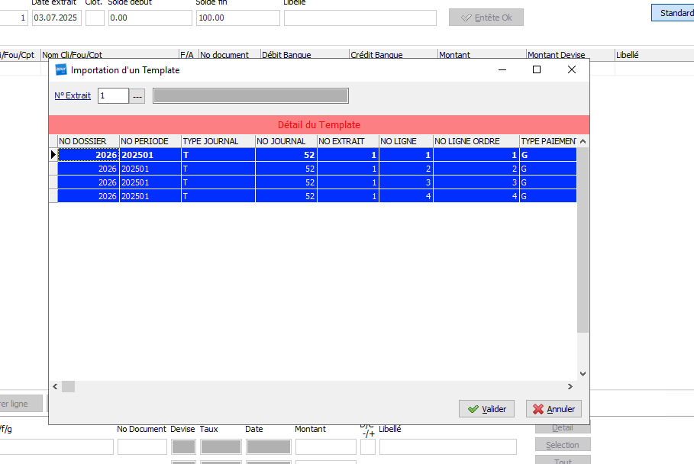Click the N° Extrait number field
The image size is (694, 464).
[113, 96]
